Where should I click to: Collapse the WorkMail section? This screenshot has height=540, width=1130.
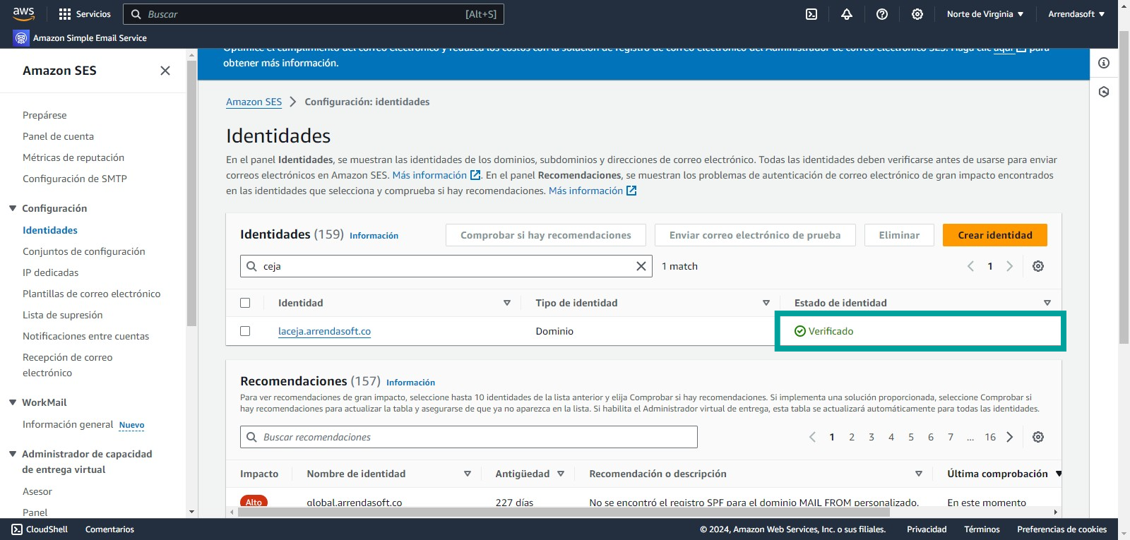pos(13,402)
